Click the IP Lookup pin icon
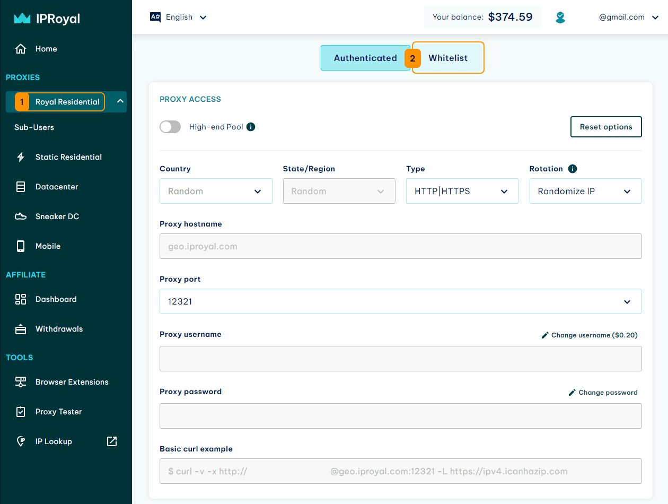 21,441
